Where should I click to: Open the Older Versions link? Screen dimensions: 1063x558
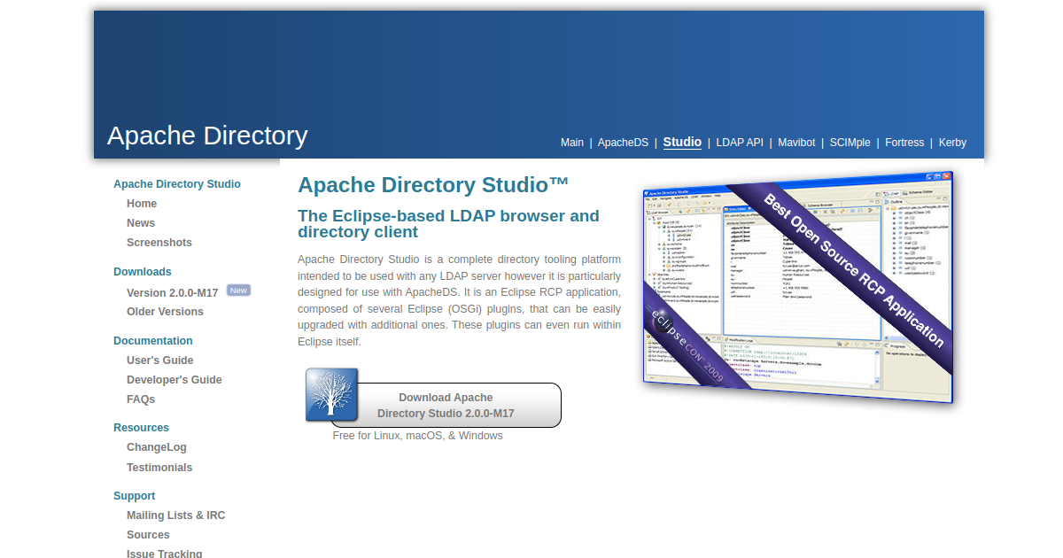165,312
